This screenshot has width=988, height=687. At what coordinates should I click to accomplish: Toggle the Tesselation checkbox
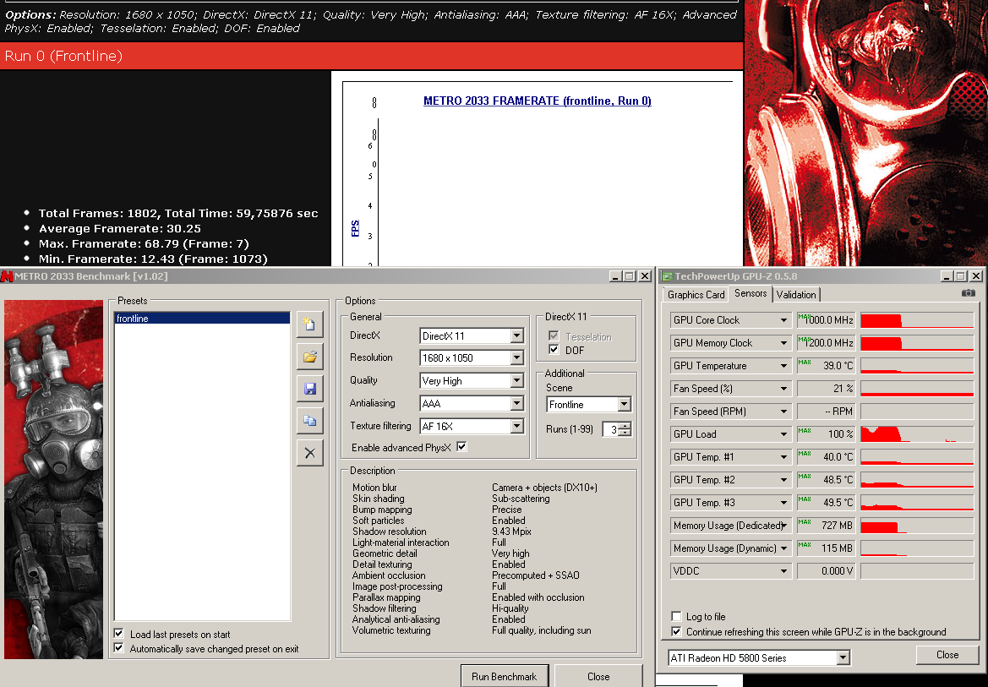tap(554, 336)
